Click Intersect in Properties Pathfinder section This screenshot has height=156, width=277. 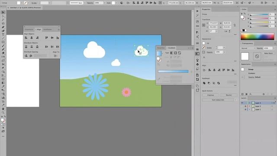214,83
